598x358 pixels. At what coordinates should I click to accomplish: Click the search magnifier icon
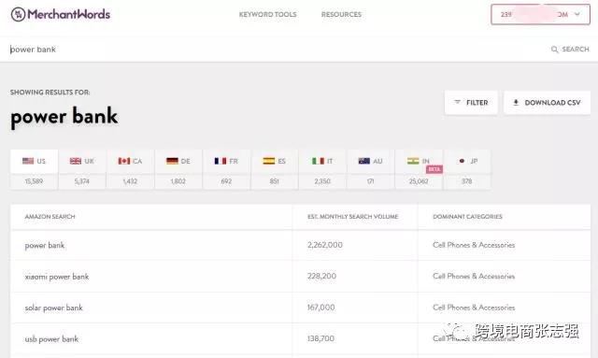[x=554, y=50]
